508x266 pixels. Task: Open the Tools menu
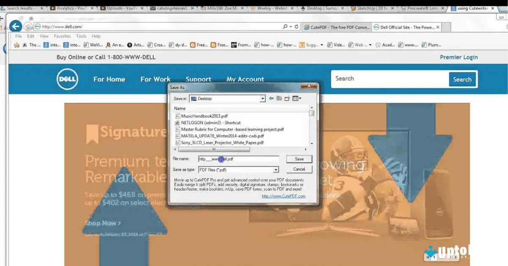[x=81, y=36]
